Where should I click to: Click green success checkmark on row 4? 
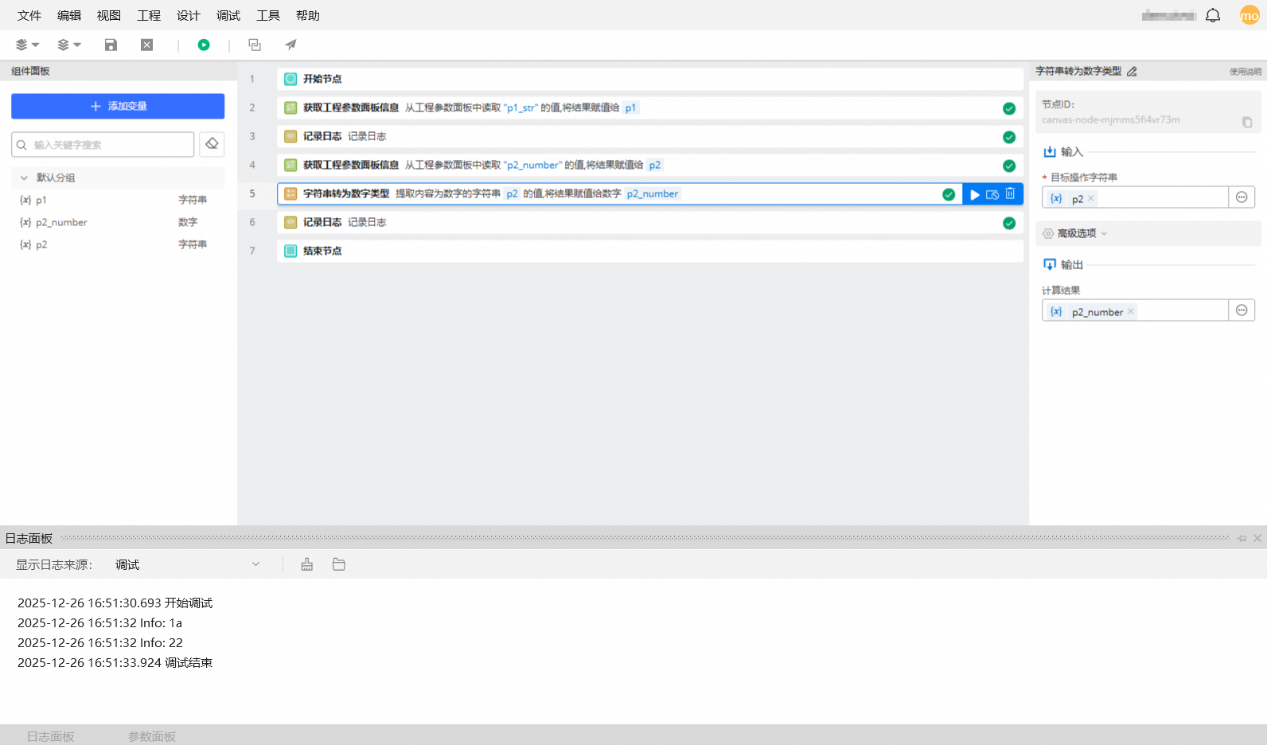coord(1009,166)
